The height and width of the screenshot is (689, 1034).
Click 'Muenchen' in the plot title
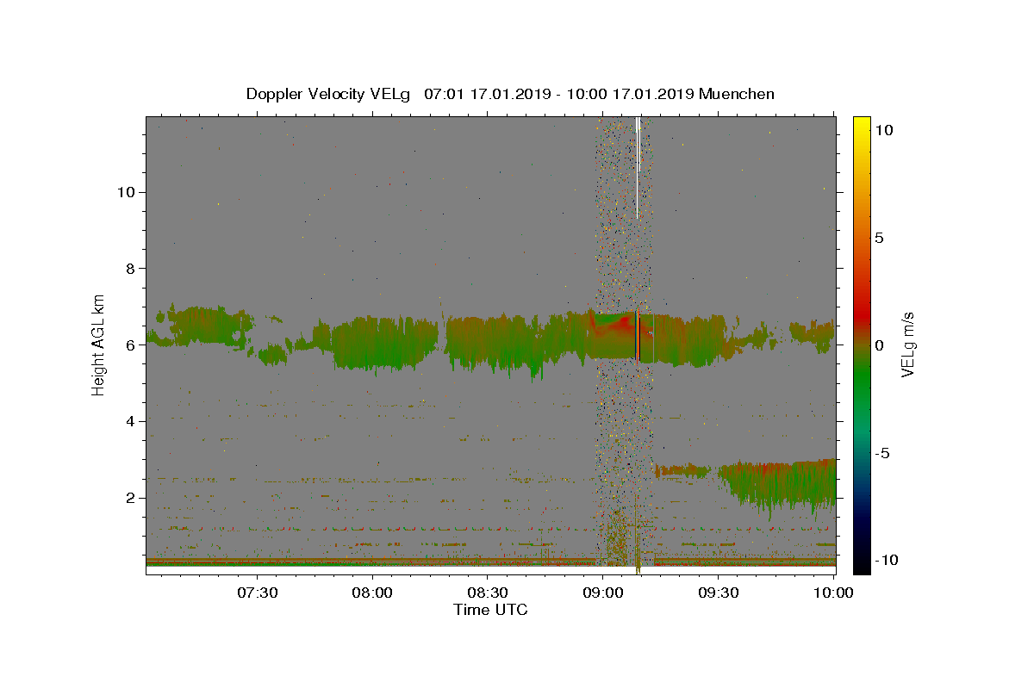(x=737, y=94)
